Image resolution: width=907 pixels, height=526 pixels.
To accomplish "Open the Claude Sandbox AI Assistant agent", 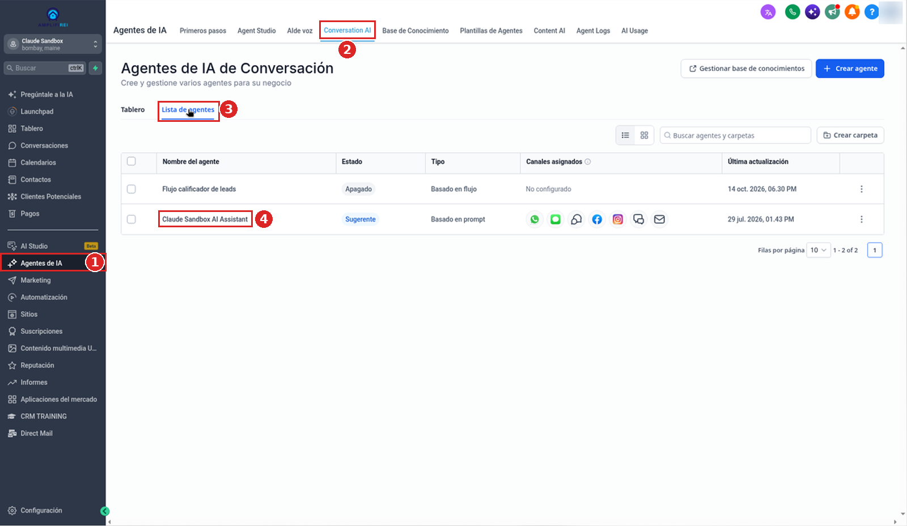I will coord(205,219).
